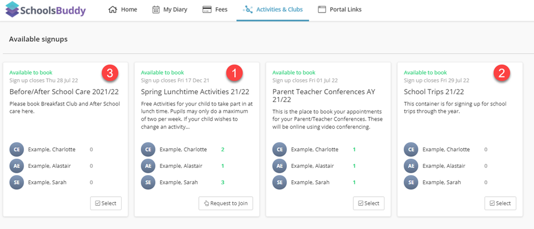Open the Portal Links tab

(x=340, y=10)
